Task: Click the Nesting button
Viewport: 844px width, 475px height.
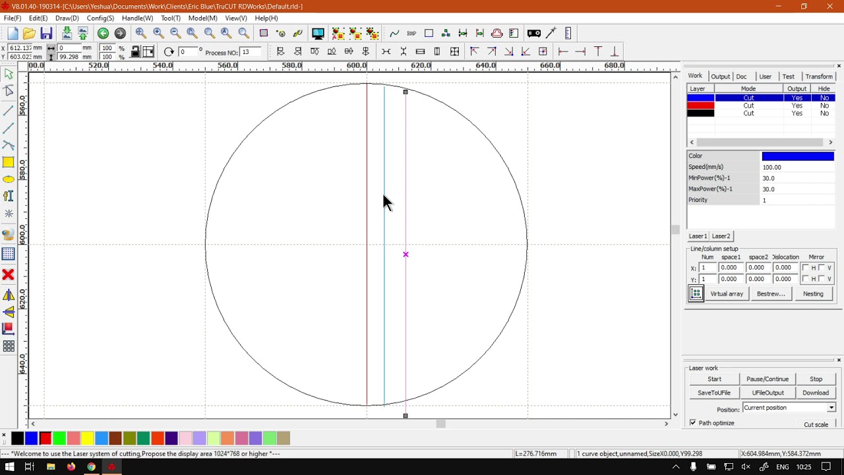Action: tap(813, 294)
